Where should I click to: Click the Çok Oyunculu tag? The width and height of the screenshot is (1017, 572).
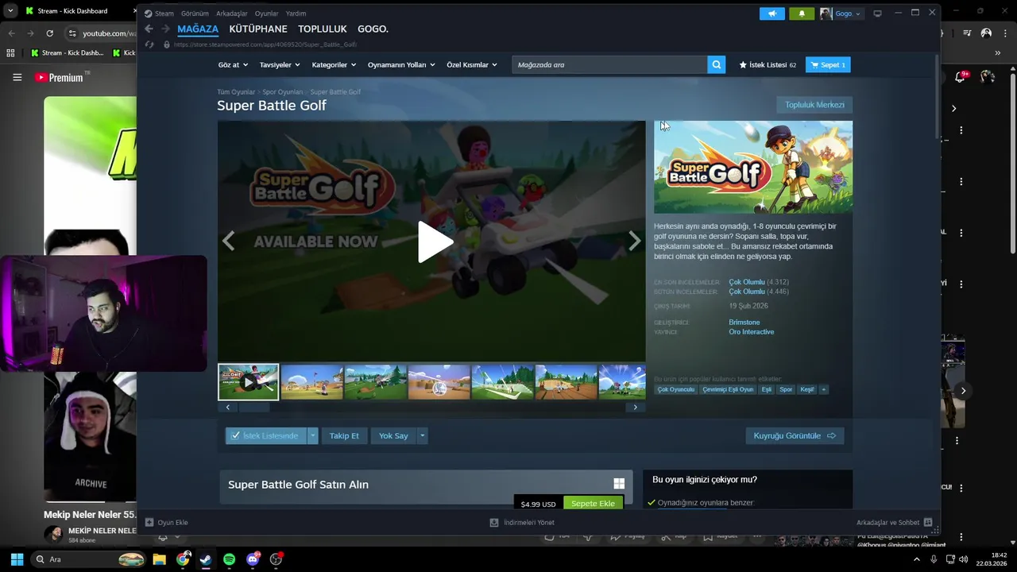pos(676,389)
